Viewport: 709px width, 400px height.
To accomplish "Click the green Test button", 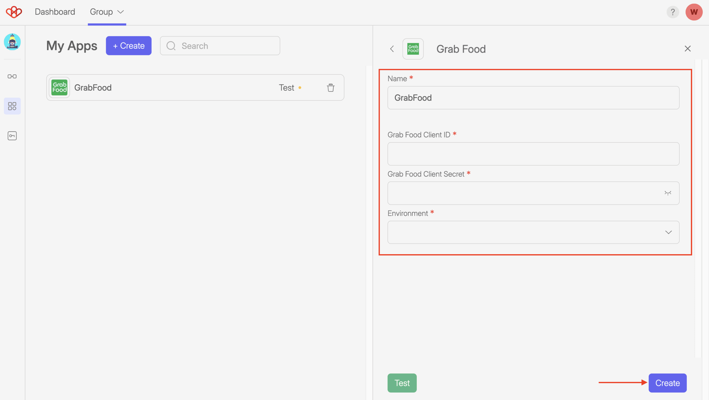I will pos(402,383).
